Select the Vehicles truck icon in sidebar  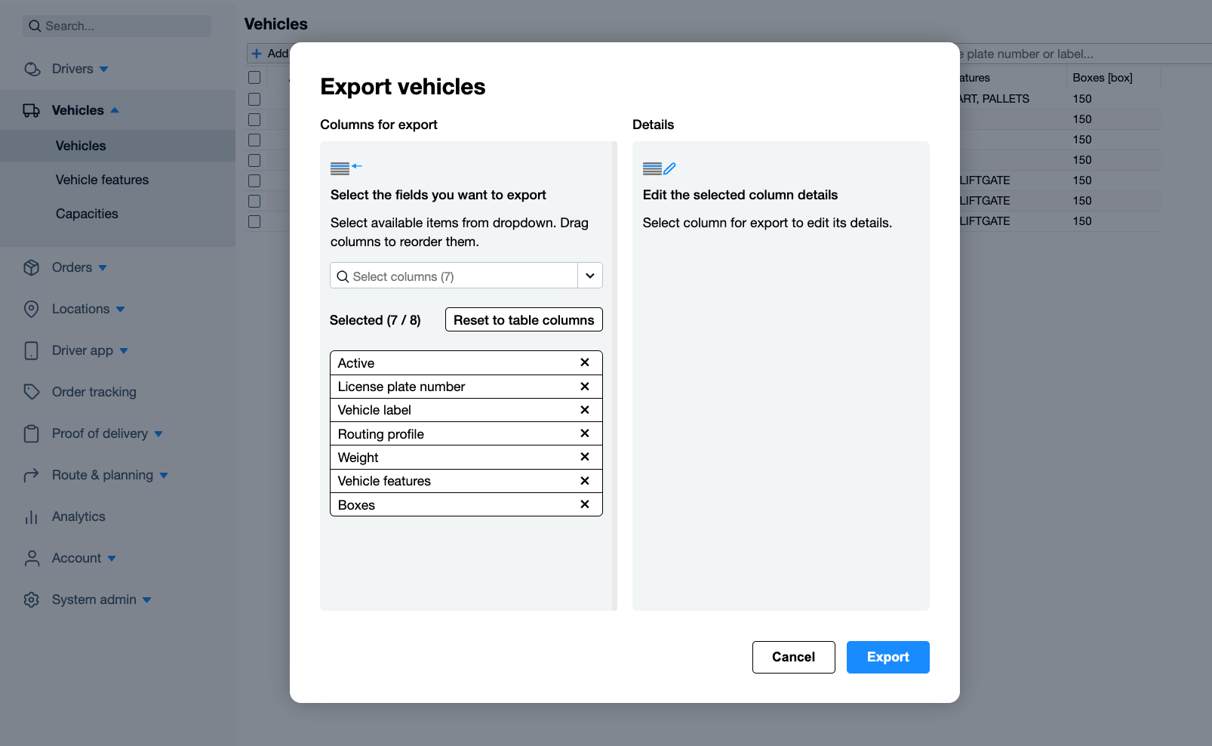tap(31, 110)
